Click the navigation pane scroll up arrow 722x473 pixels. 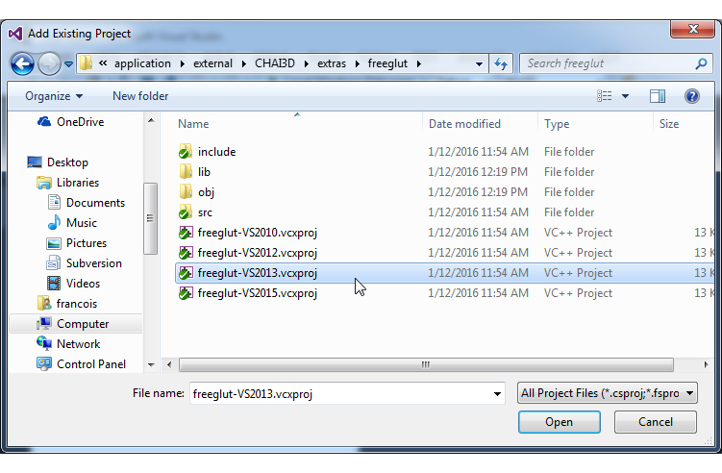point(151,121)
